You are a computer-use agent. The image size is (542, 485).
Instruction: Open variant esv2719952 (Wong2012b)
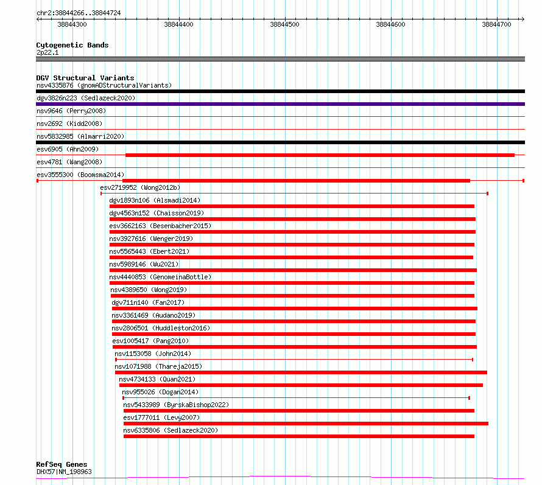(x=140, y=187)
